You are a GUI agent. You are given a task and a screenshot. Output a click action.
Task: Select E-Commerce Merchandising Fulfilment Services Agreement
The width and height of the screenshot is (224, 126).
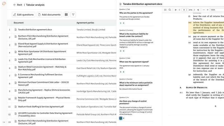40,76
